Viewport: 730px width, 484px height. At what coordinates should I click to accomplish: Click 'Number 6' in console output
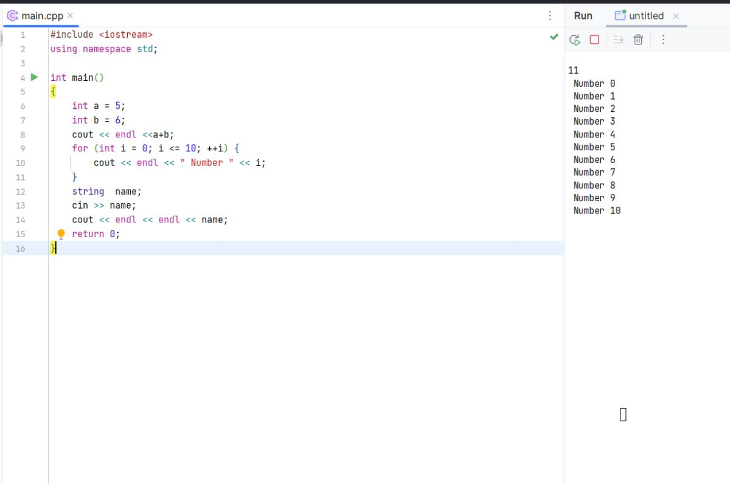(594, 160)
